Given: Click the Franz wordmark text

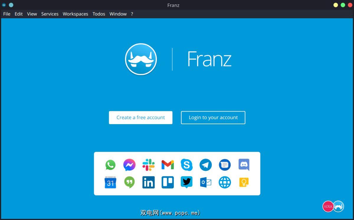Looking at the screenshot, I should 209,59.
